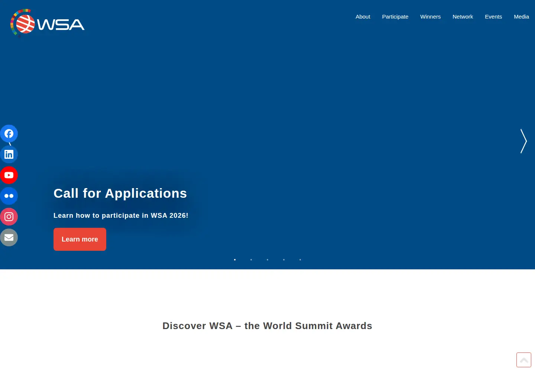This screenshot has height=371, width=535.
Task: Open the Participate menu
Action: click(x=395, y=17)
